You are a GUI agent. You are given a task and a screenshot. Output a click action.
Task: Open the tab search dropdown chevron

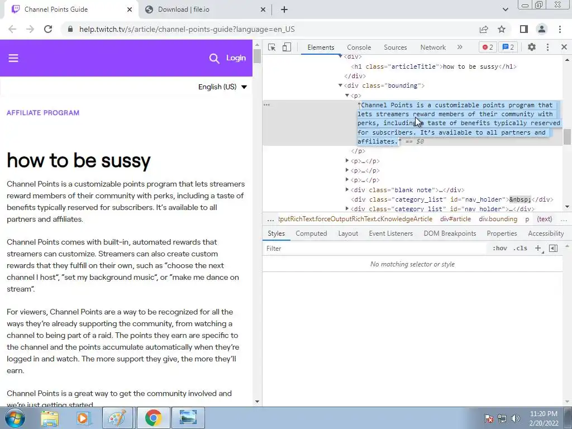point(505,10)
